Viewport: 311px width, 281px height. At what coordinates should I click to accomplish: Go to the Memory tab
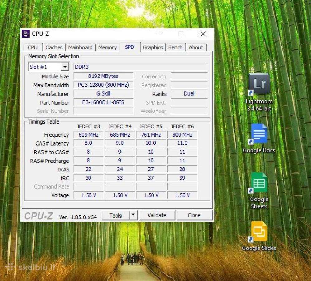pyautogui.click(x=108, y=47)
